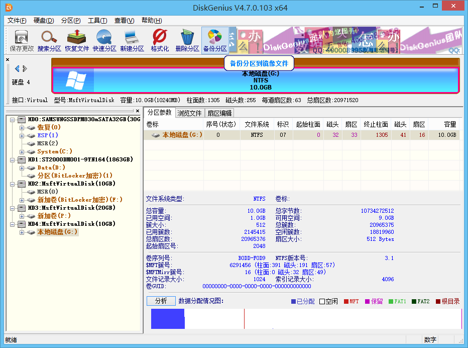Click the HD0 SAMSUNG disk drive icon
Screen dimensions: 468x348
tap(22, 119)
